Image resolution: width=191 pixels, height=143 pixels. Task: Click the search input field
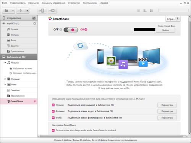173,11
